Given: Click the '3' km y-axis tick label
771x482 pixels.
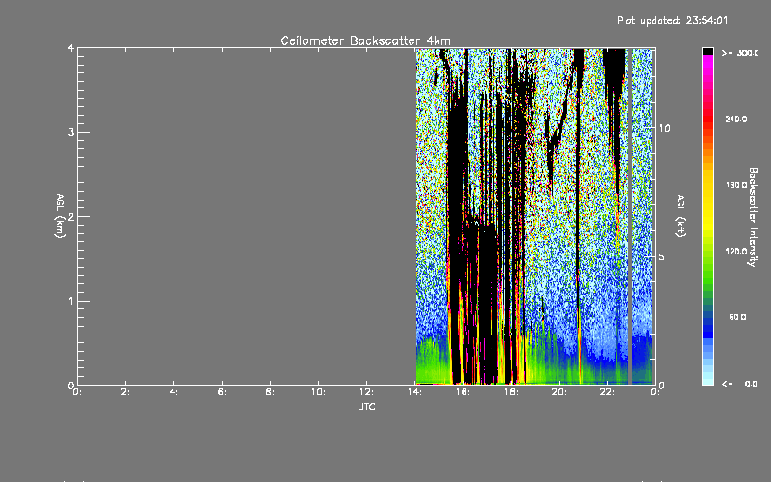Looking at the screenshot, I should (71, 132).
